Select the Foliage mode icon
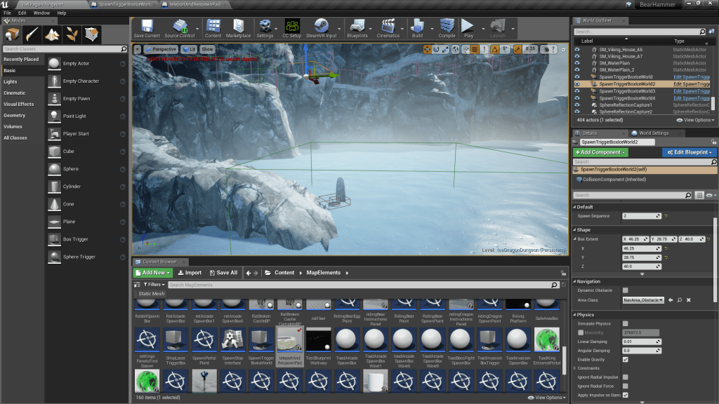Screen dimensions: 719x404 point(72,34)
